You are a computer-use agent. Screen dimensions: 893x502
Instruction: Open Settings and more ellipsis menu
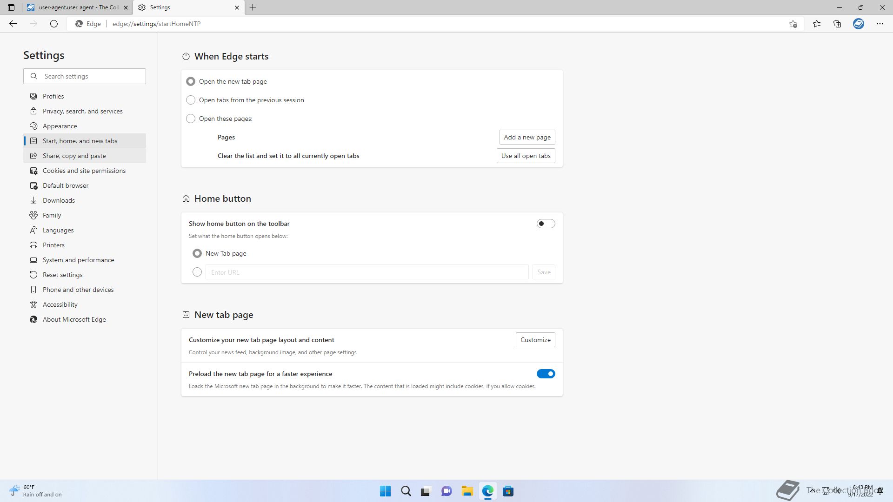pos(880,24)
